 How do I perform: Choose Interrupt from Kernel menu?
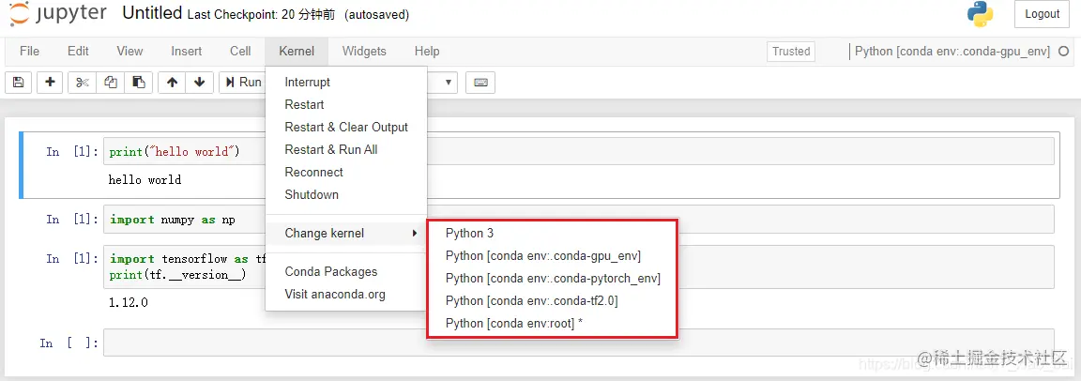346,82
